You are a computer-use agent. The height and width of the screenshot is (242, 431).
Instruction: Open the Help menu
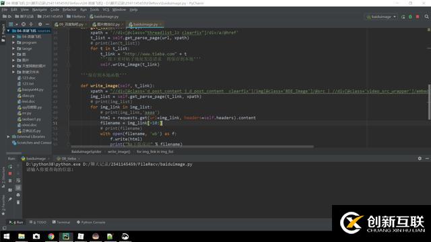coord(133,9)
